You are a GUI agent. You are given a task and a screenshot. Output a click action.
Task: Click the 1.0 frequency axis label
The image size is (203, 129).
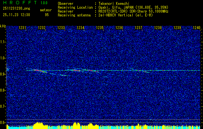2,58
